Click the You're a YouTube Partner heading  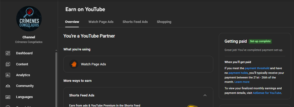(x=89, y=36)
